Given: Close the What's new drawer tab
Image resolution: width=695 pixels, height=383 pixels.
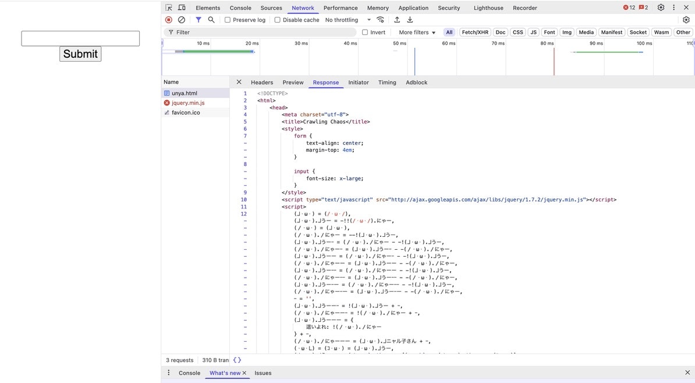Looking at the screenshot, I should click(x=244, y=373).
